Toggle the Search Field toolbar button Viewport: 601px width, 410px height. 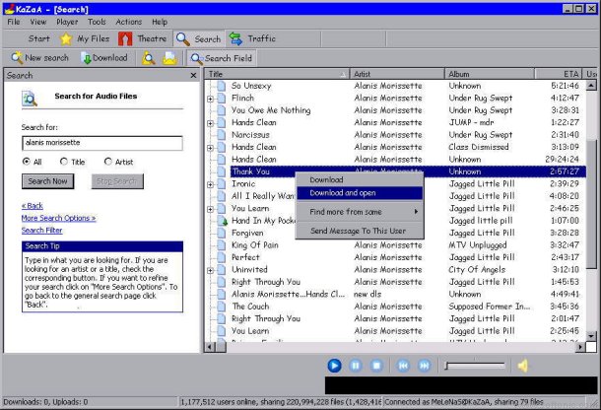click(x=222, y=58)
